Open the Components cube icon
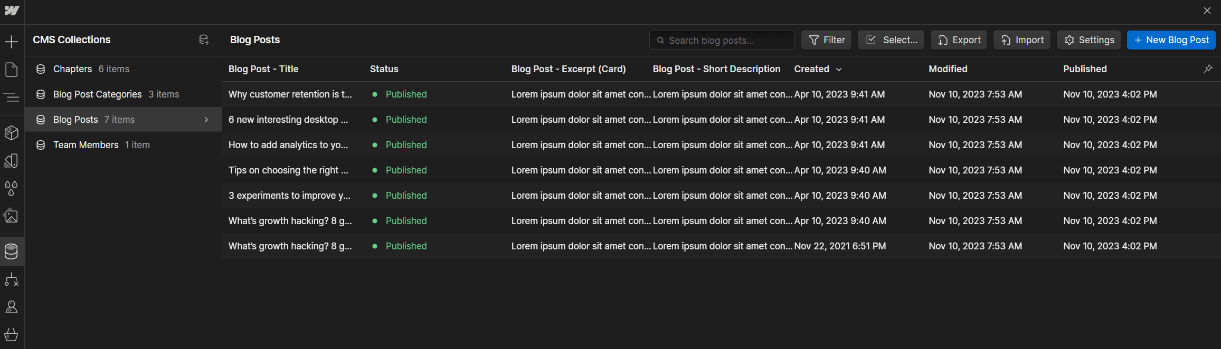 coord(12,133)
